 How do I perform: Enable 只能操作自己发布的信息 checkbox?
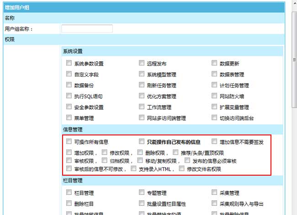[x=142, y=141]
